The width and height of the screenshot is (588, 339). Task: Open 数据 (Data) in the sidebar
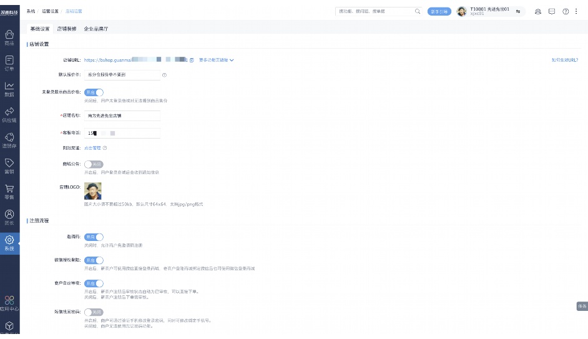tap(9, 89)
